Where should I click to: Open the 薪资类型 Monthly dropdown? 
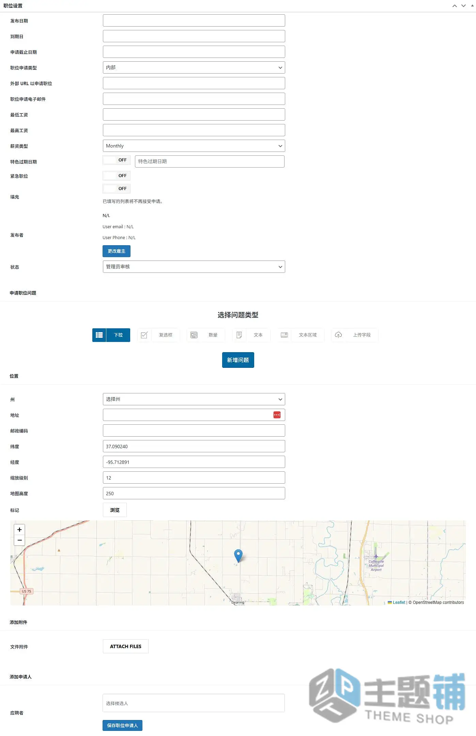point(194,146)
